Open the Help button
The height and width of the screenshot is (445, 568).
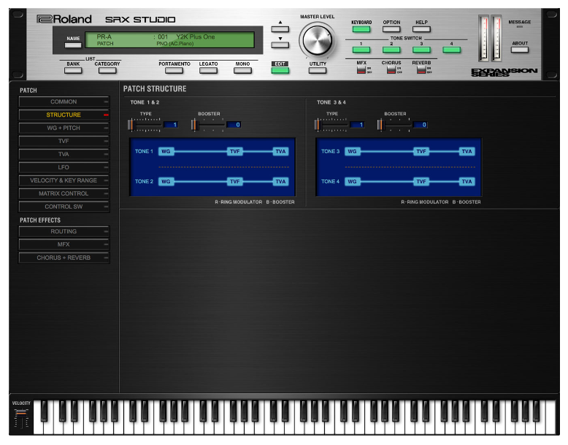(x=421, y=29)
